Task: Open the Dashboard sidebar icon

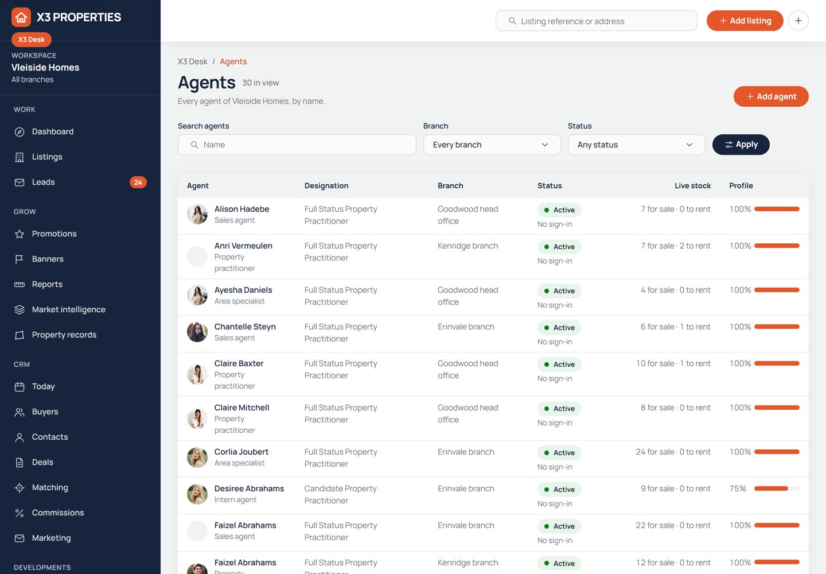Action: (x=20, y=132)
